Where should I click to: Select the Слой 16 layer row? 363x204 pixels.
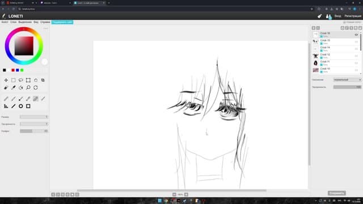pyautogui.click(x=336, y=35)
